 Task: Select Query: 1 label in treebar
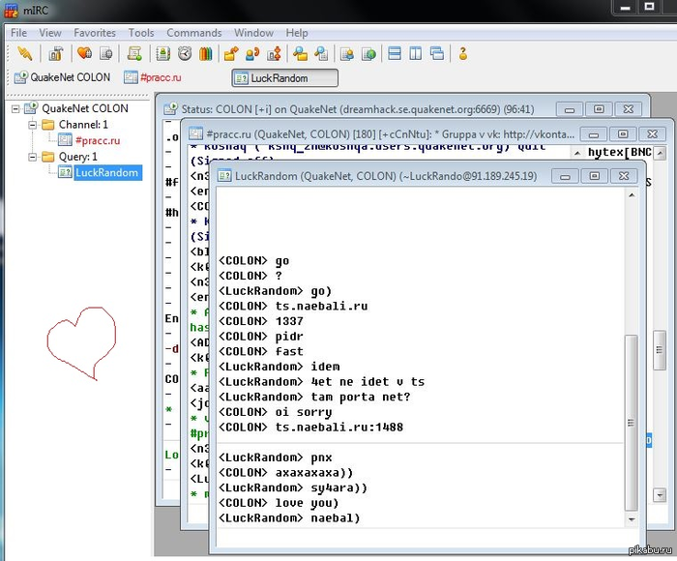click(x=78, y=157)
